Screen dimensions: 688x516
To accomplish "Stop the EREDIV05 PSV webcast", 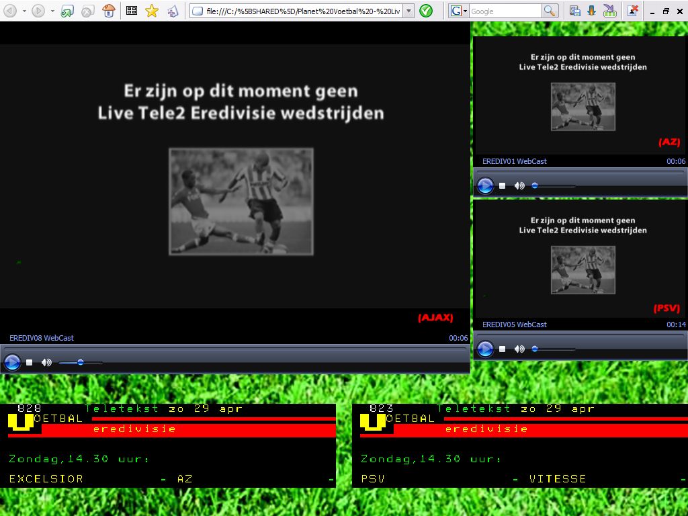I will [x=503, y=349].
